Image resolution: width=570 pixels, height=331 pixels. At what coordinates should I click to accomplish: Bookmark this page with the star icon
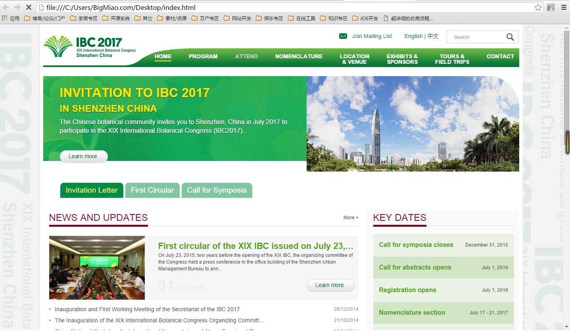pyautogui.click(x=537, y=7)
